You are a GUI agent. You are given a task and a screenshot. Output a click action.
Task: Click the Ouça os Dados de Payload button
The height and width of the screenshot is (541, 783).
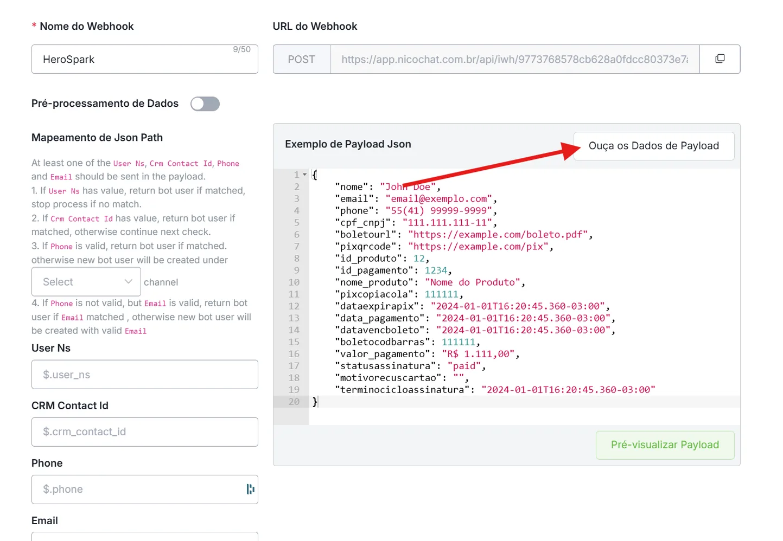(x=654, y=146)
